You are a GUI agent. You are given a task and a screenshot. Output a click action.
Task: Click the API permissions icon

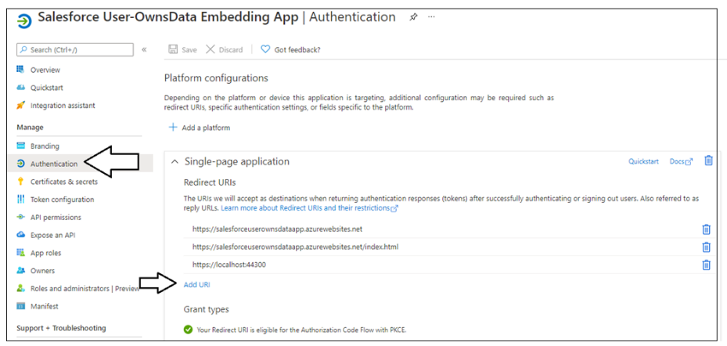pos(20,217)
